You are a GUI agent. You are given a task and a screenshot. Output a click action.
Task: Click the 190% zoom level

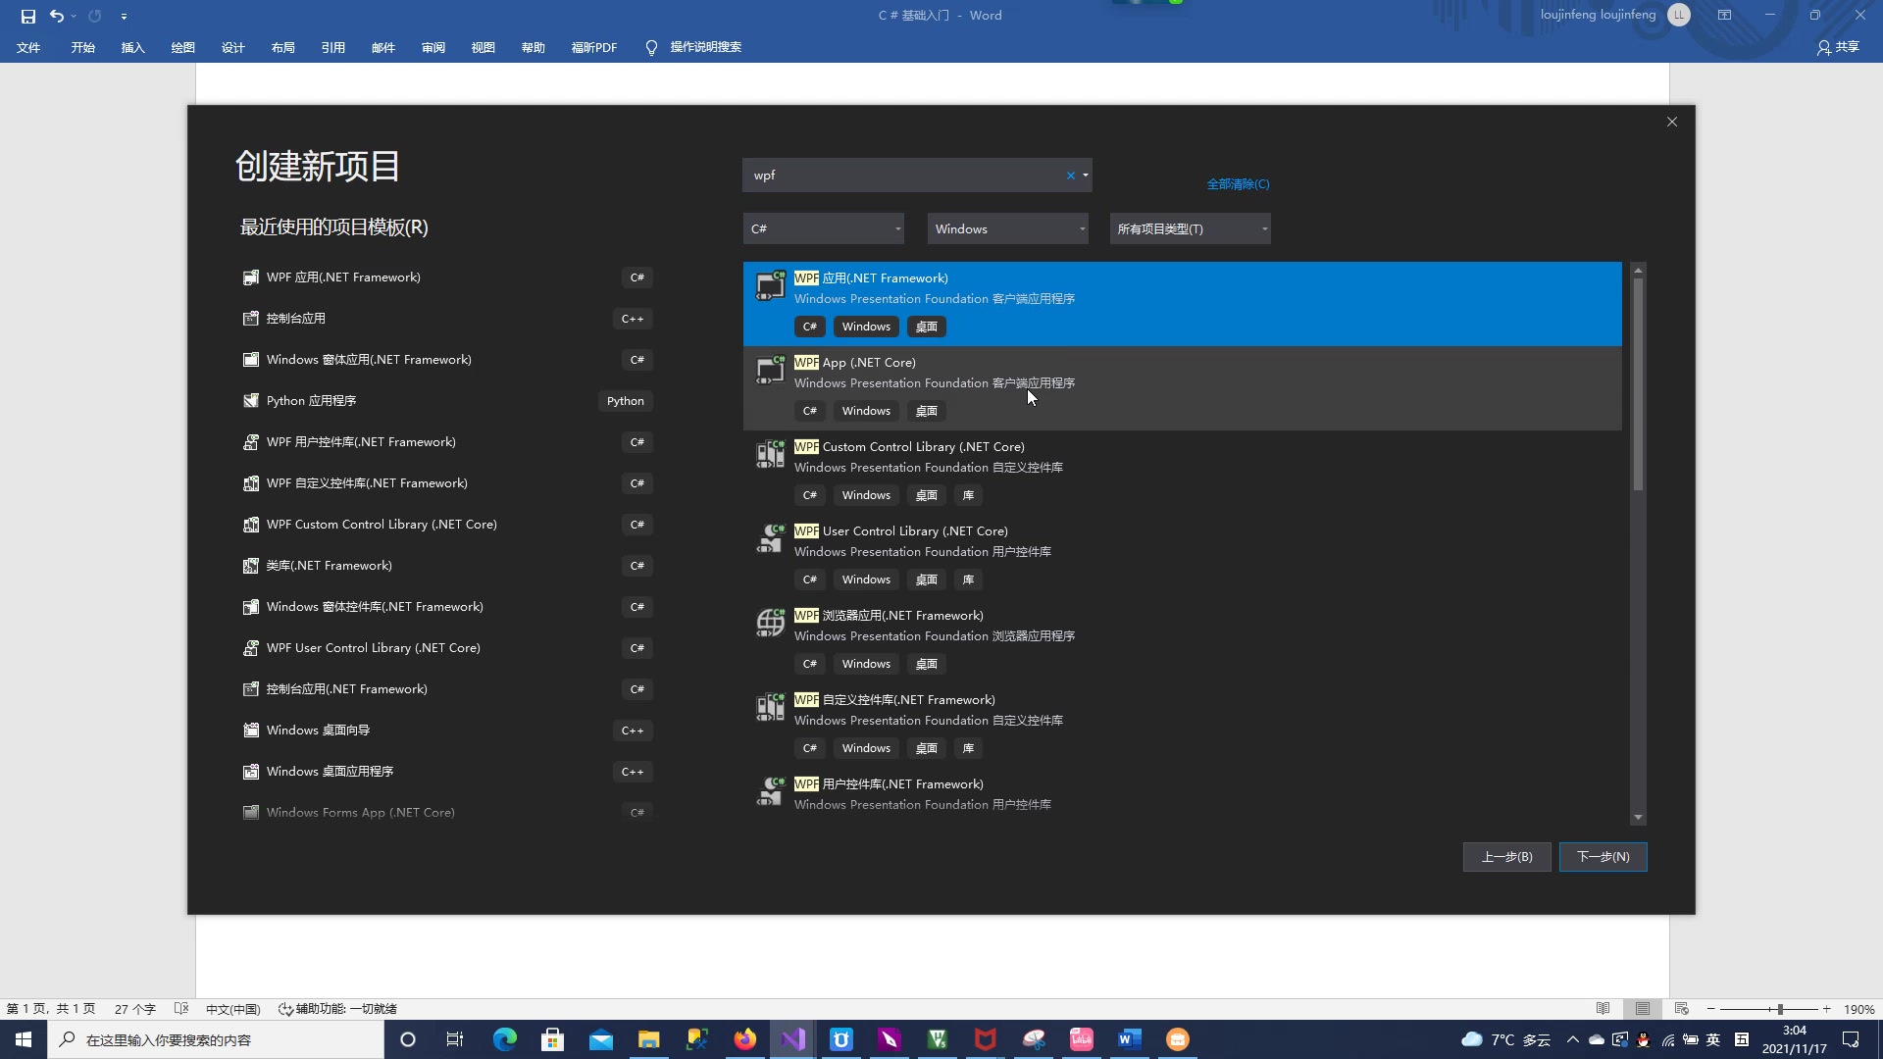(x=1858, y=1009)
